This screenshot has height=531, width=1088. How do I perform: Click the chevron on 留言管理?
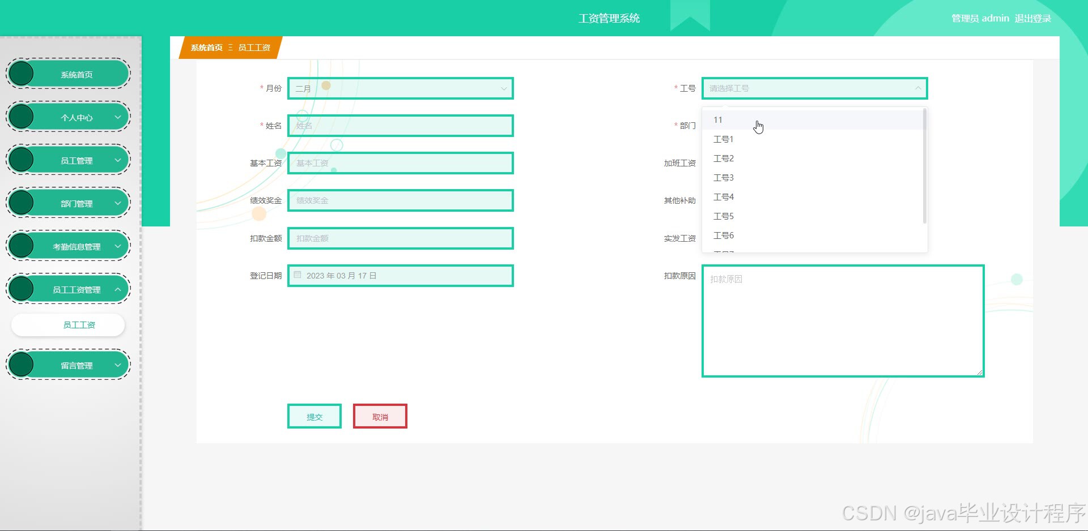(118, 365)
